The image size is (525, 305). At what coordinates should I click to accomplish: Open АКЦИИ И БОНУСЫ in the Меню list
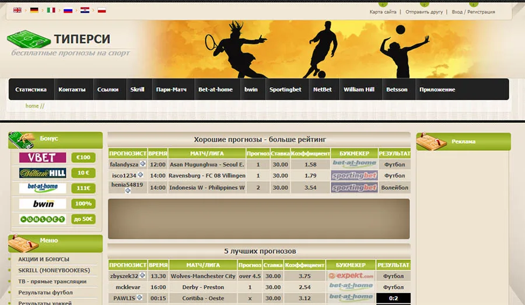pos(44,259)
